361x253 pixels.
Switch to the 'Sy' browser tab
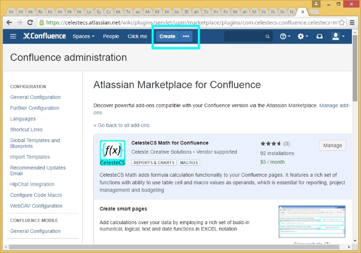99,12
